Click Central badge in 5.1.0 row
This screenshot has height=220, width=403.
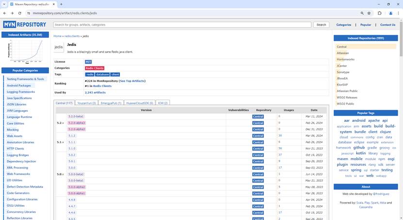(x=258, y=148)
